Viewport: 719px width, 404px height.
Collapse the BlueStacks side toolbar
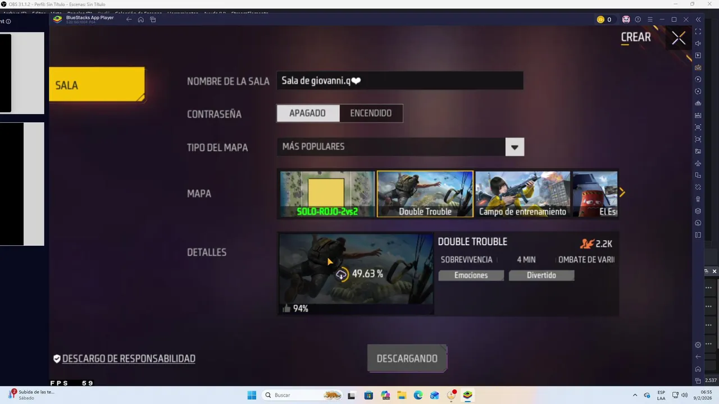[x=698, y=20]
